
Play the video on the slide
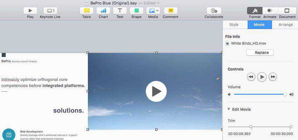pyautogui.click(x=156, y=91)
